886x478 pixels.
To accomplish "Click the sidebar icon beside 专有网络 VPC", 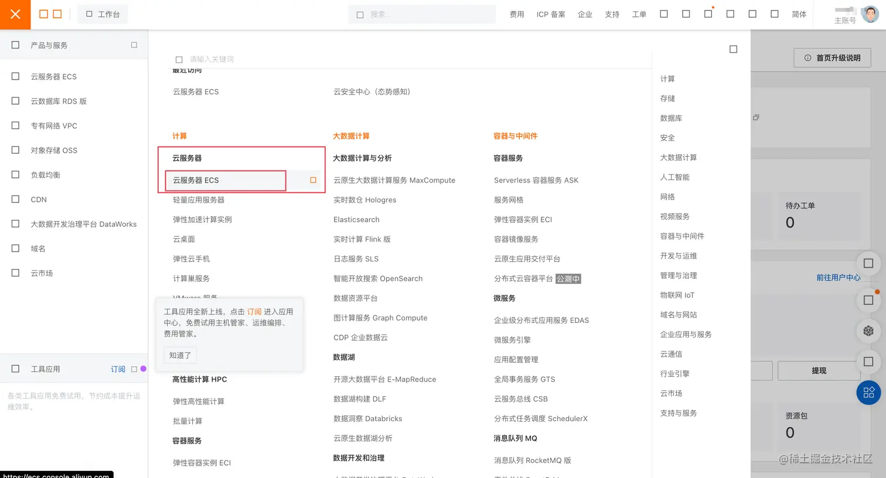I will pos(15,126).
